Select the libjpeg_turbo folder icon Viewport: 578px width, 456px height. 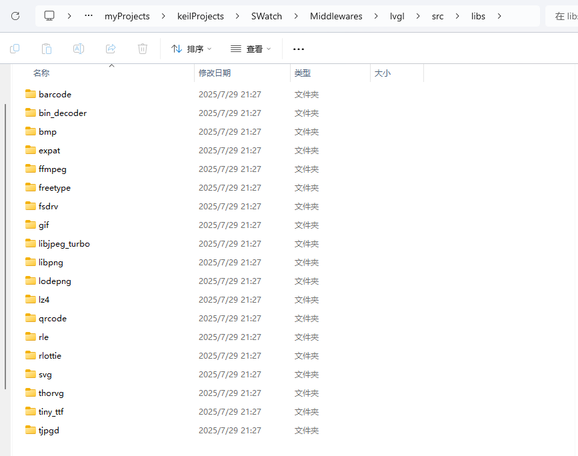click(x=31, y=243)
